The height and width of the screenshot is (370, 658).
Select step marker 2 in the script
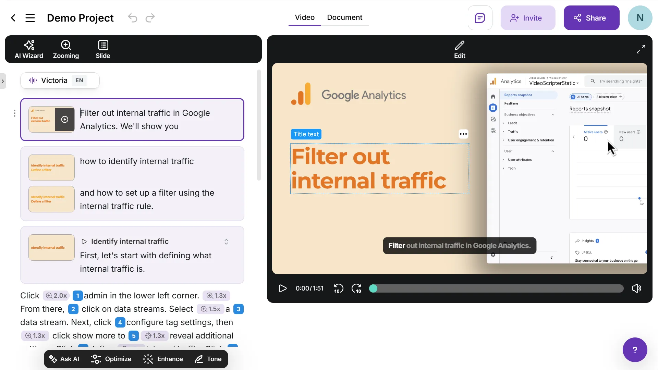pyautogui.click(x=73, y=309)
